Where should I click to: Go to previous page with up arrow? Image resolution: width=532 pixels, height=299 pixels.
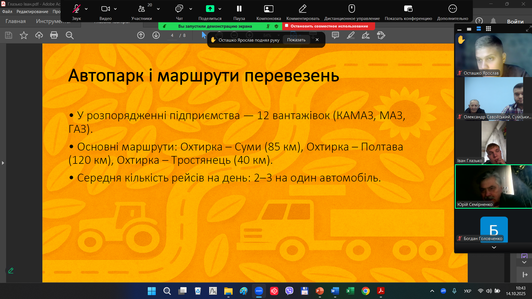[141, 35]
